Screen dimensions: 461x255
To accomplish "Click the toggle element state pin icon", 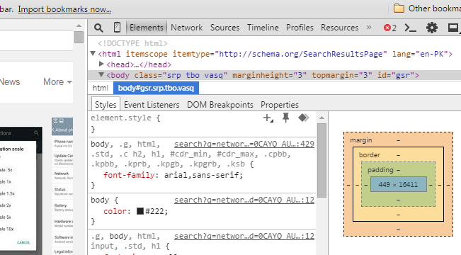I will (x=285, y=118).
